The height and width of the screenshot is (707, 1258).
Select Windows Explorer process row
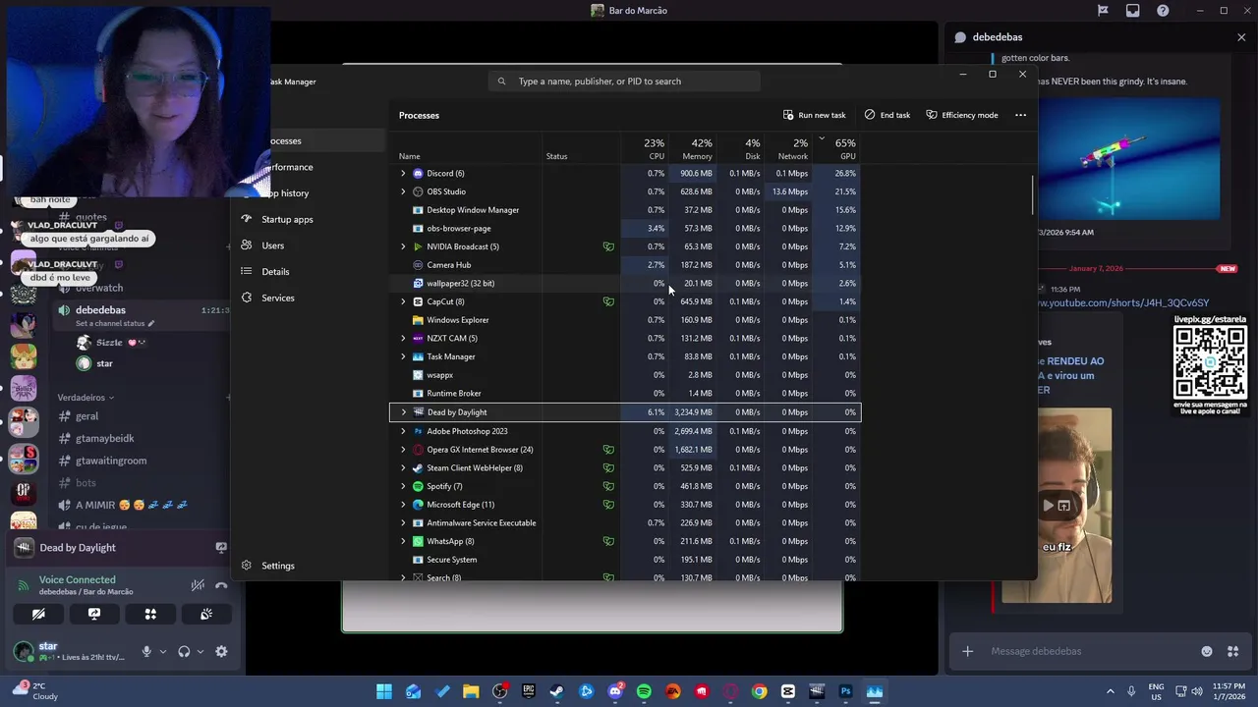point(625,320)
